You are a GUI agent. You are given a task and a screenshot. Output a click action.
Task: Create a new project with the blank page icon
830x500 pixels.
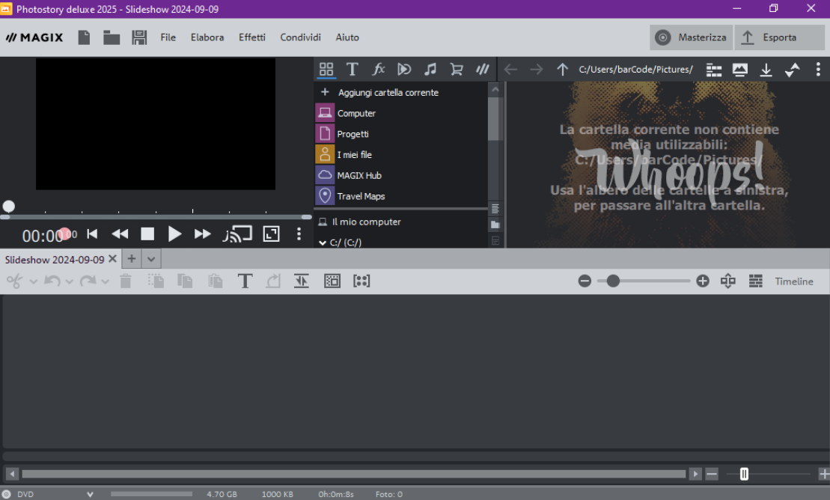click(x=84, y=37)
